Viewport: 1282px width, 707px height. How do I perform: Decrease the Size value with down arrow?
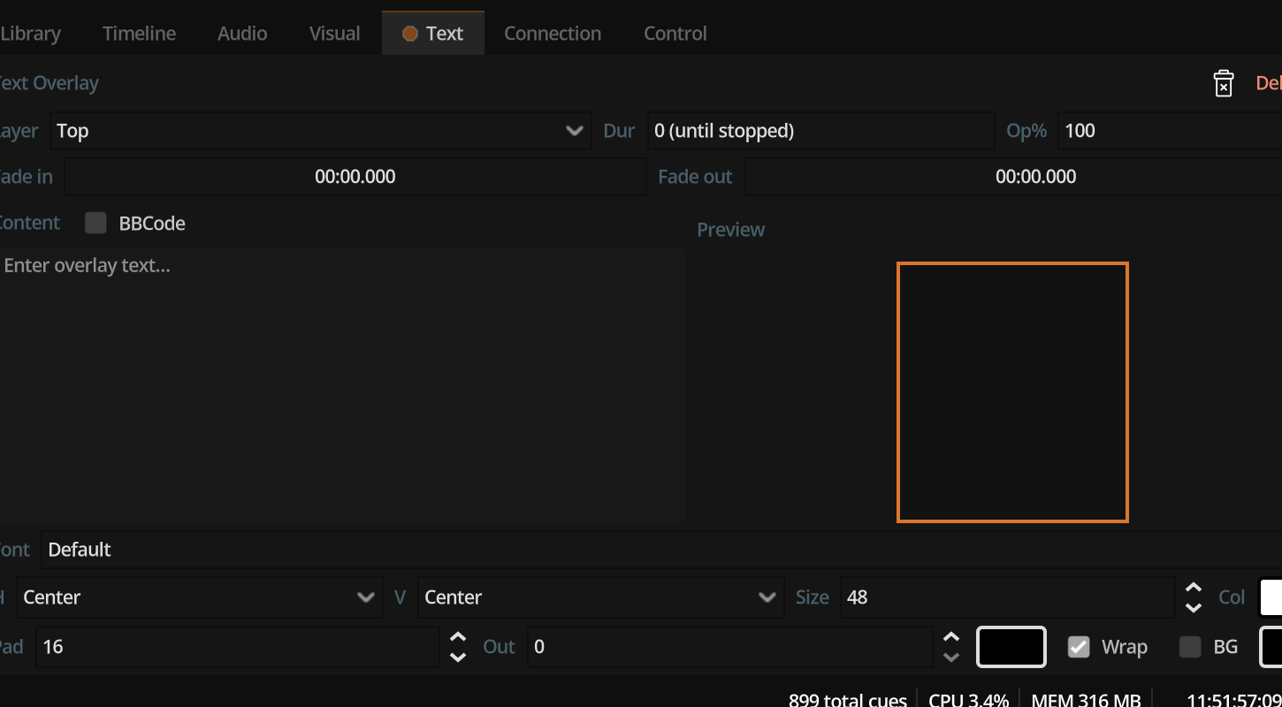coord(1194,607)
